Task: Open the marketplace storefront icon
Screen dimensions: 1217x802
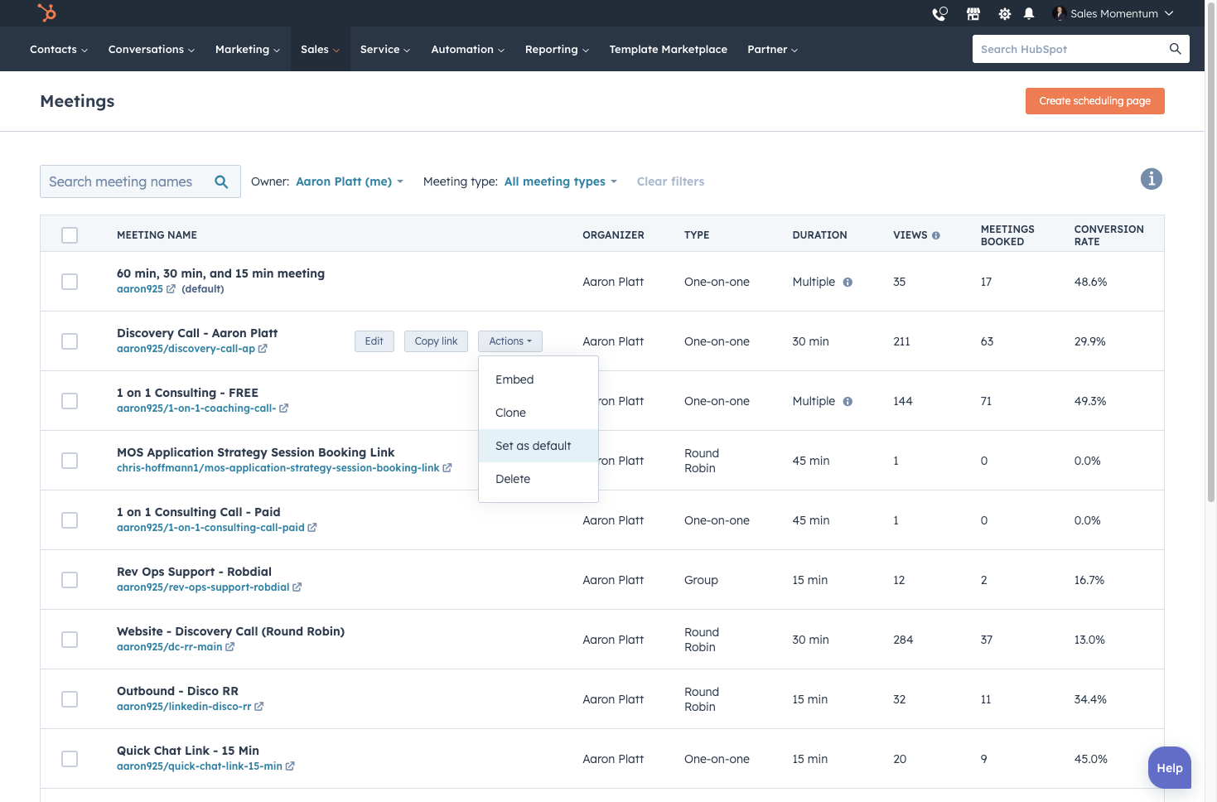Action: click(973, 13)
